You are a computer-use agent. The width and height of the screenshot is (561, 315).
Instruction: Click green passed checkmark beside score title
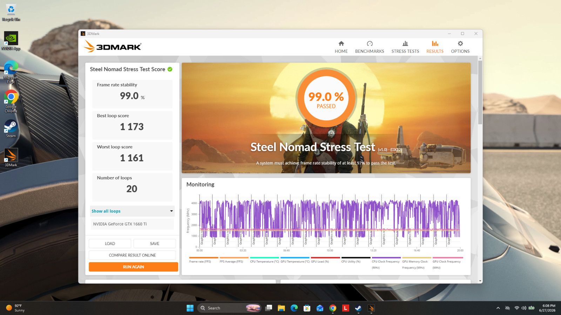pyautogui.click(x=170, y=69)
